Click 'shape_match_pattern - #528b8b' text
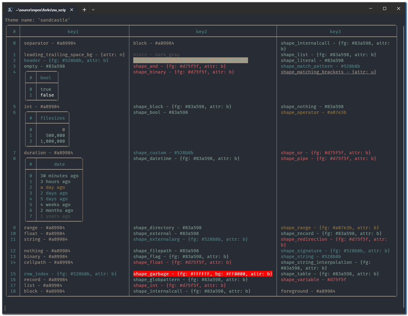Image resolution: width=408 pixels, height=316 pixels. tap(321, 66)
